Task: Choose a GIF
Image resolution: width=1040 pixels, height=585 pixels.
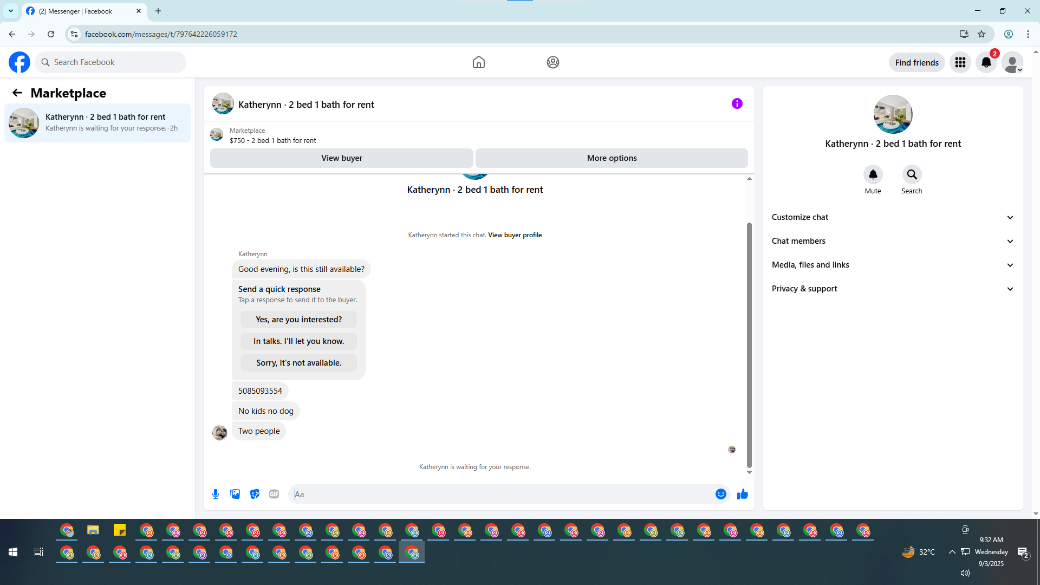Action: click(274, 494)
